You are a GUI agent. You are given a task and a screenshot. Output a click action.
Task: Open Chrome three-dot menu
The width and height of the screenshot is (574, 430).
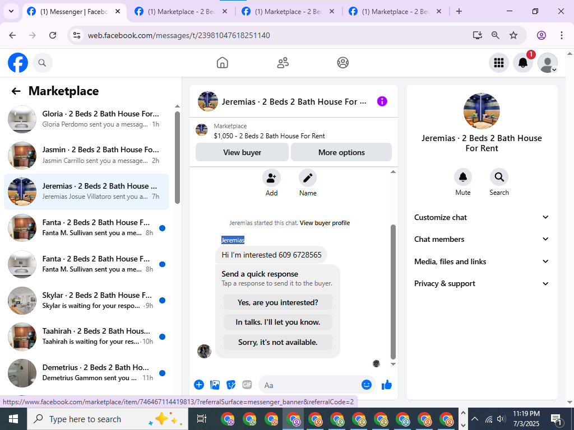point(562,35)
